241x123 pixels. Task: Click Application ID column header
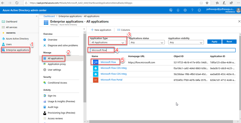tap(218, 56)
